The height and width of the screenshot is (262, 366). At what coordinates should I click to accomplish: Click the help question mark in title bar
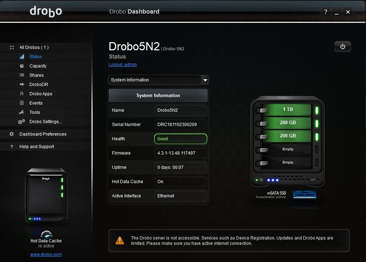pyautogui.click(x=326, y=12)
